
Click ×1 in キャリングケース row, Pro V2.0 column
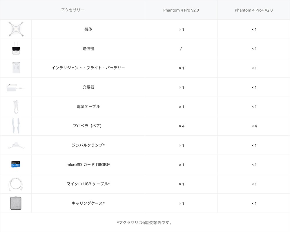pos(181,204)
